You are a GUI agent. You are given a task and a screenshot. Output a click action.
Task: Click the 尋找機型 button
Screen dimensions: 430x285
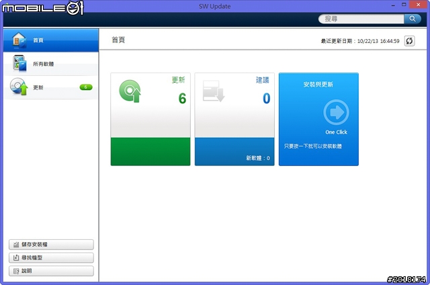51,257
